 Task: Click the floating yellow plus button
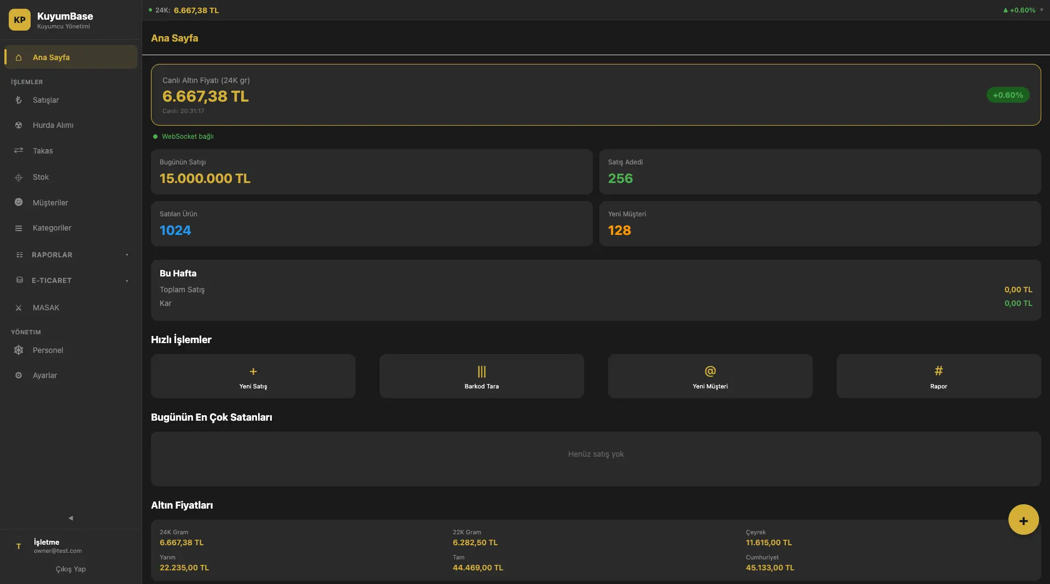click(1024, 520)
